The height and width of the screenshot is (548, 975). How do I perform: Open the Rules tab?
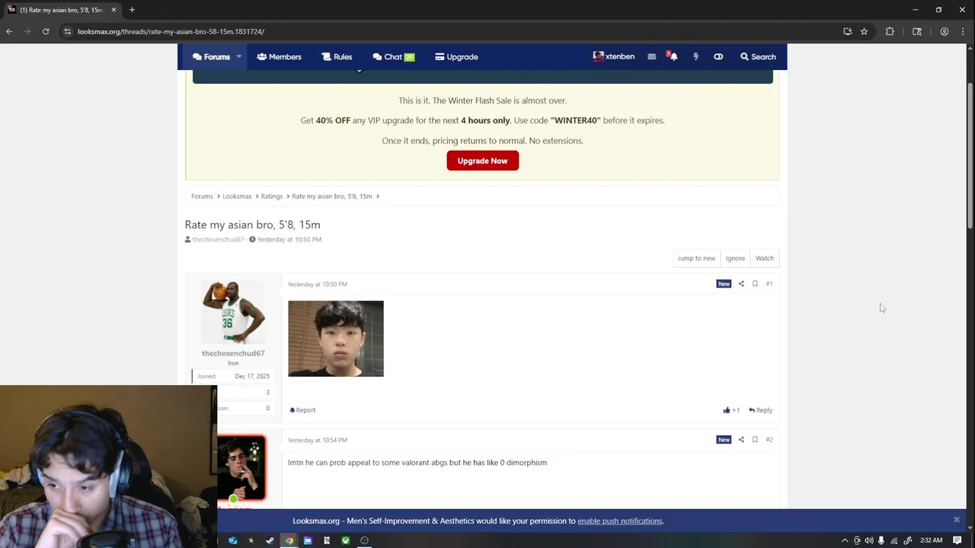[x=337, y=56]
